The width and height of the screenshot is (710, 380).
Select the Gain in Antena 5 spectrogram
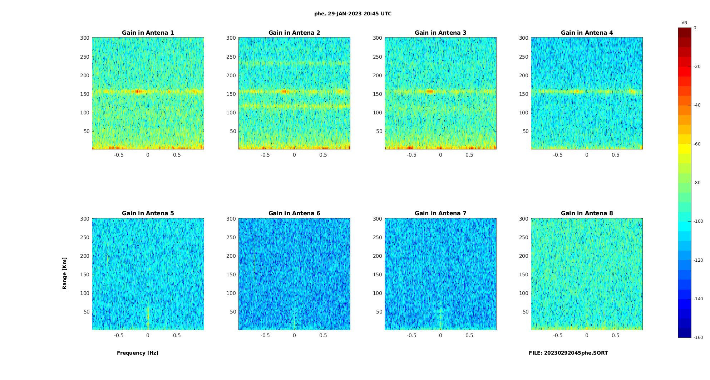(x=148, y=274)
